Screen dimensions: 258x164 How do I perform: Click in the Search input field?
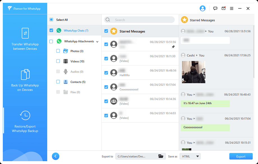pos(139,20)
